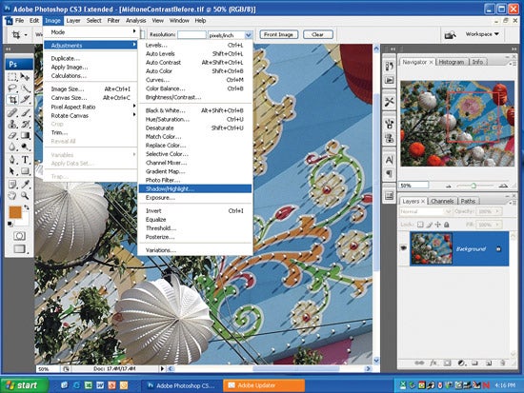Toggle lock transparent pixels

pyautogui.click(x=420, y=225)
